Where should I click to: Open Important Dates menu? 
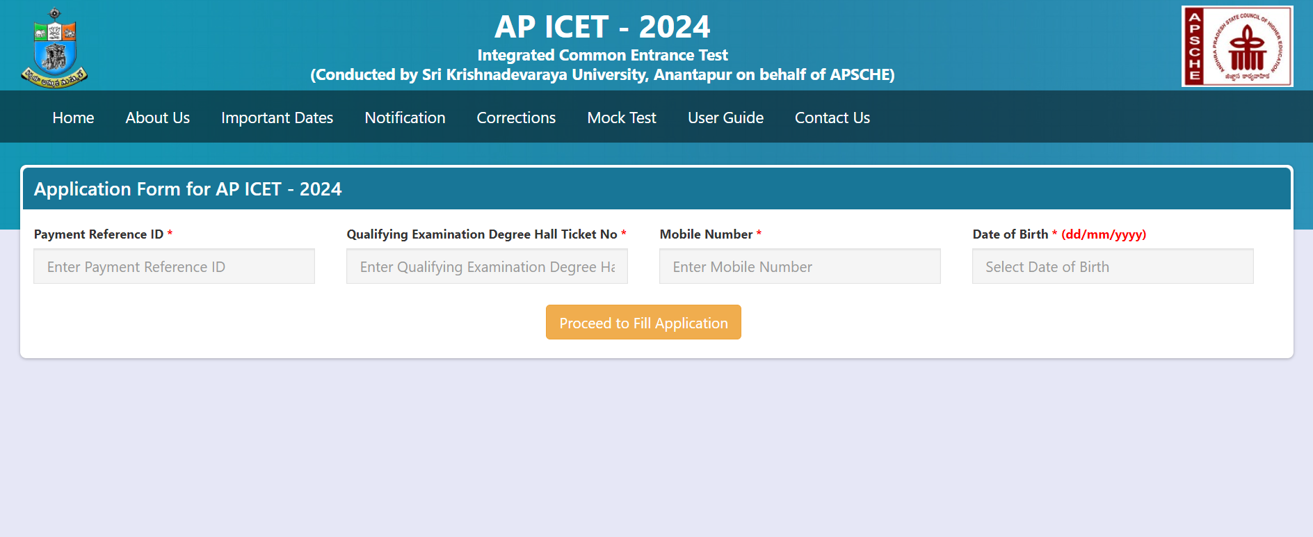pos(277,118)
